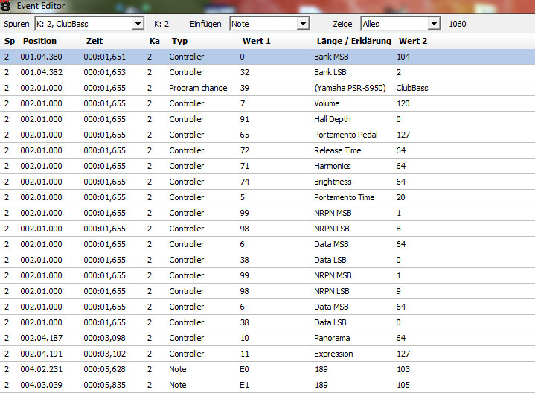The image size is (535, 393).
Task: Click the Wert 2 column header
Action: tap(413, 41)
